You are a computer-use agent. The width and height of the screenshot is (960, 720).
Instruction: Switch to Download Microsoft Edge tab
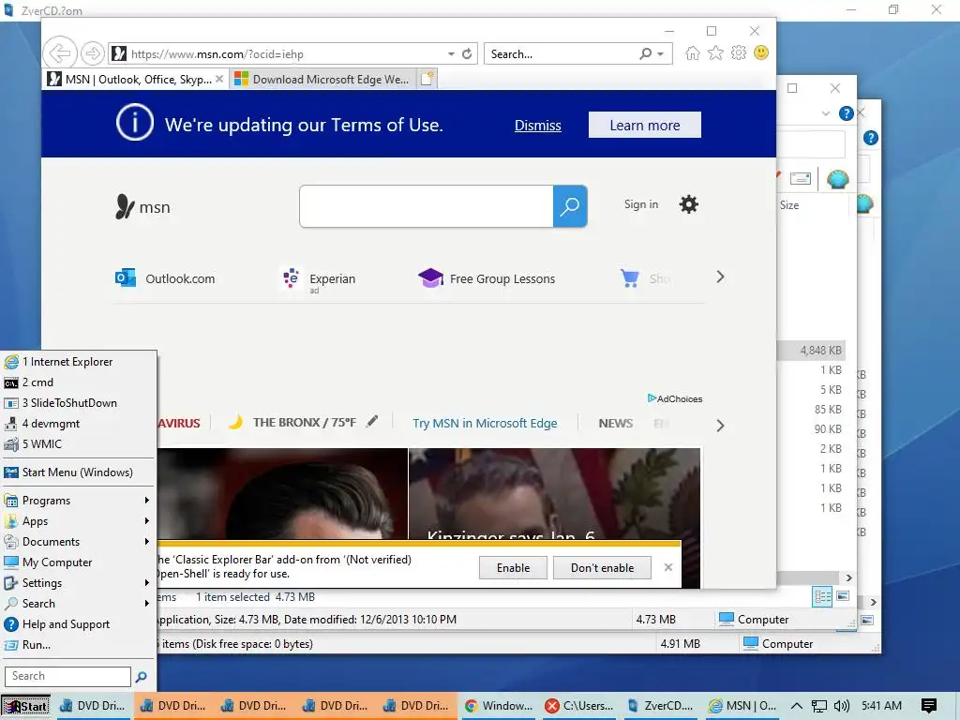pos(322,79)
